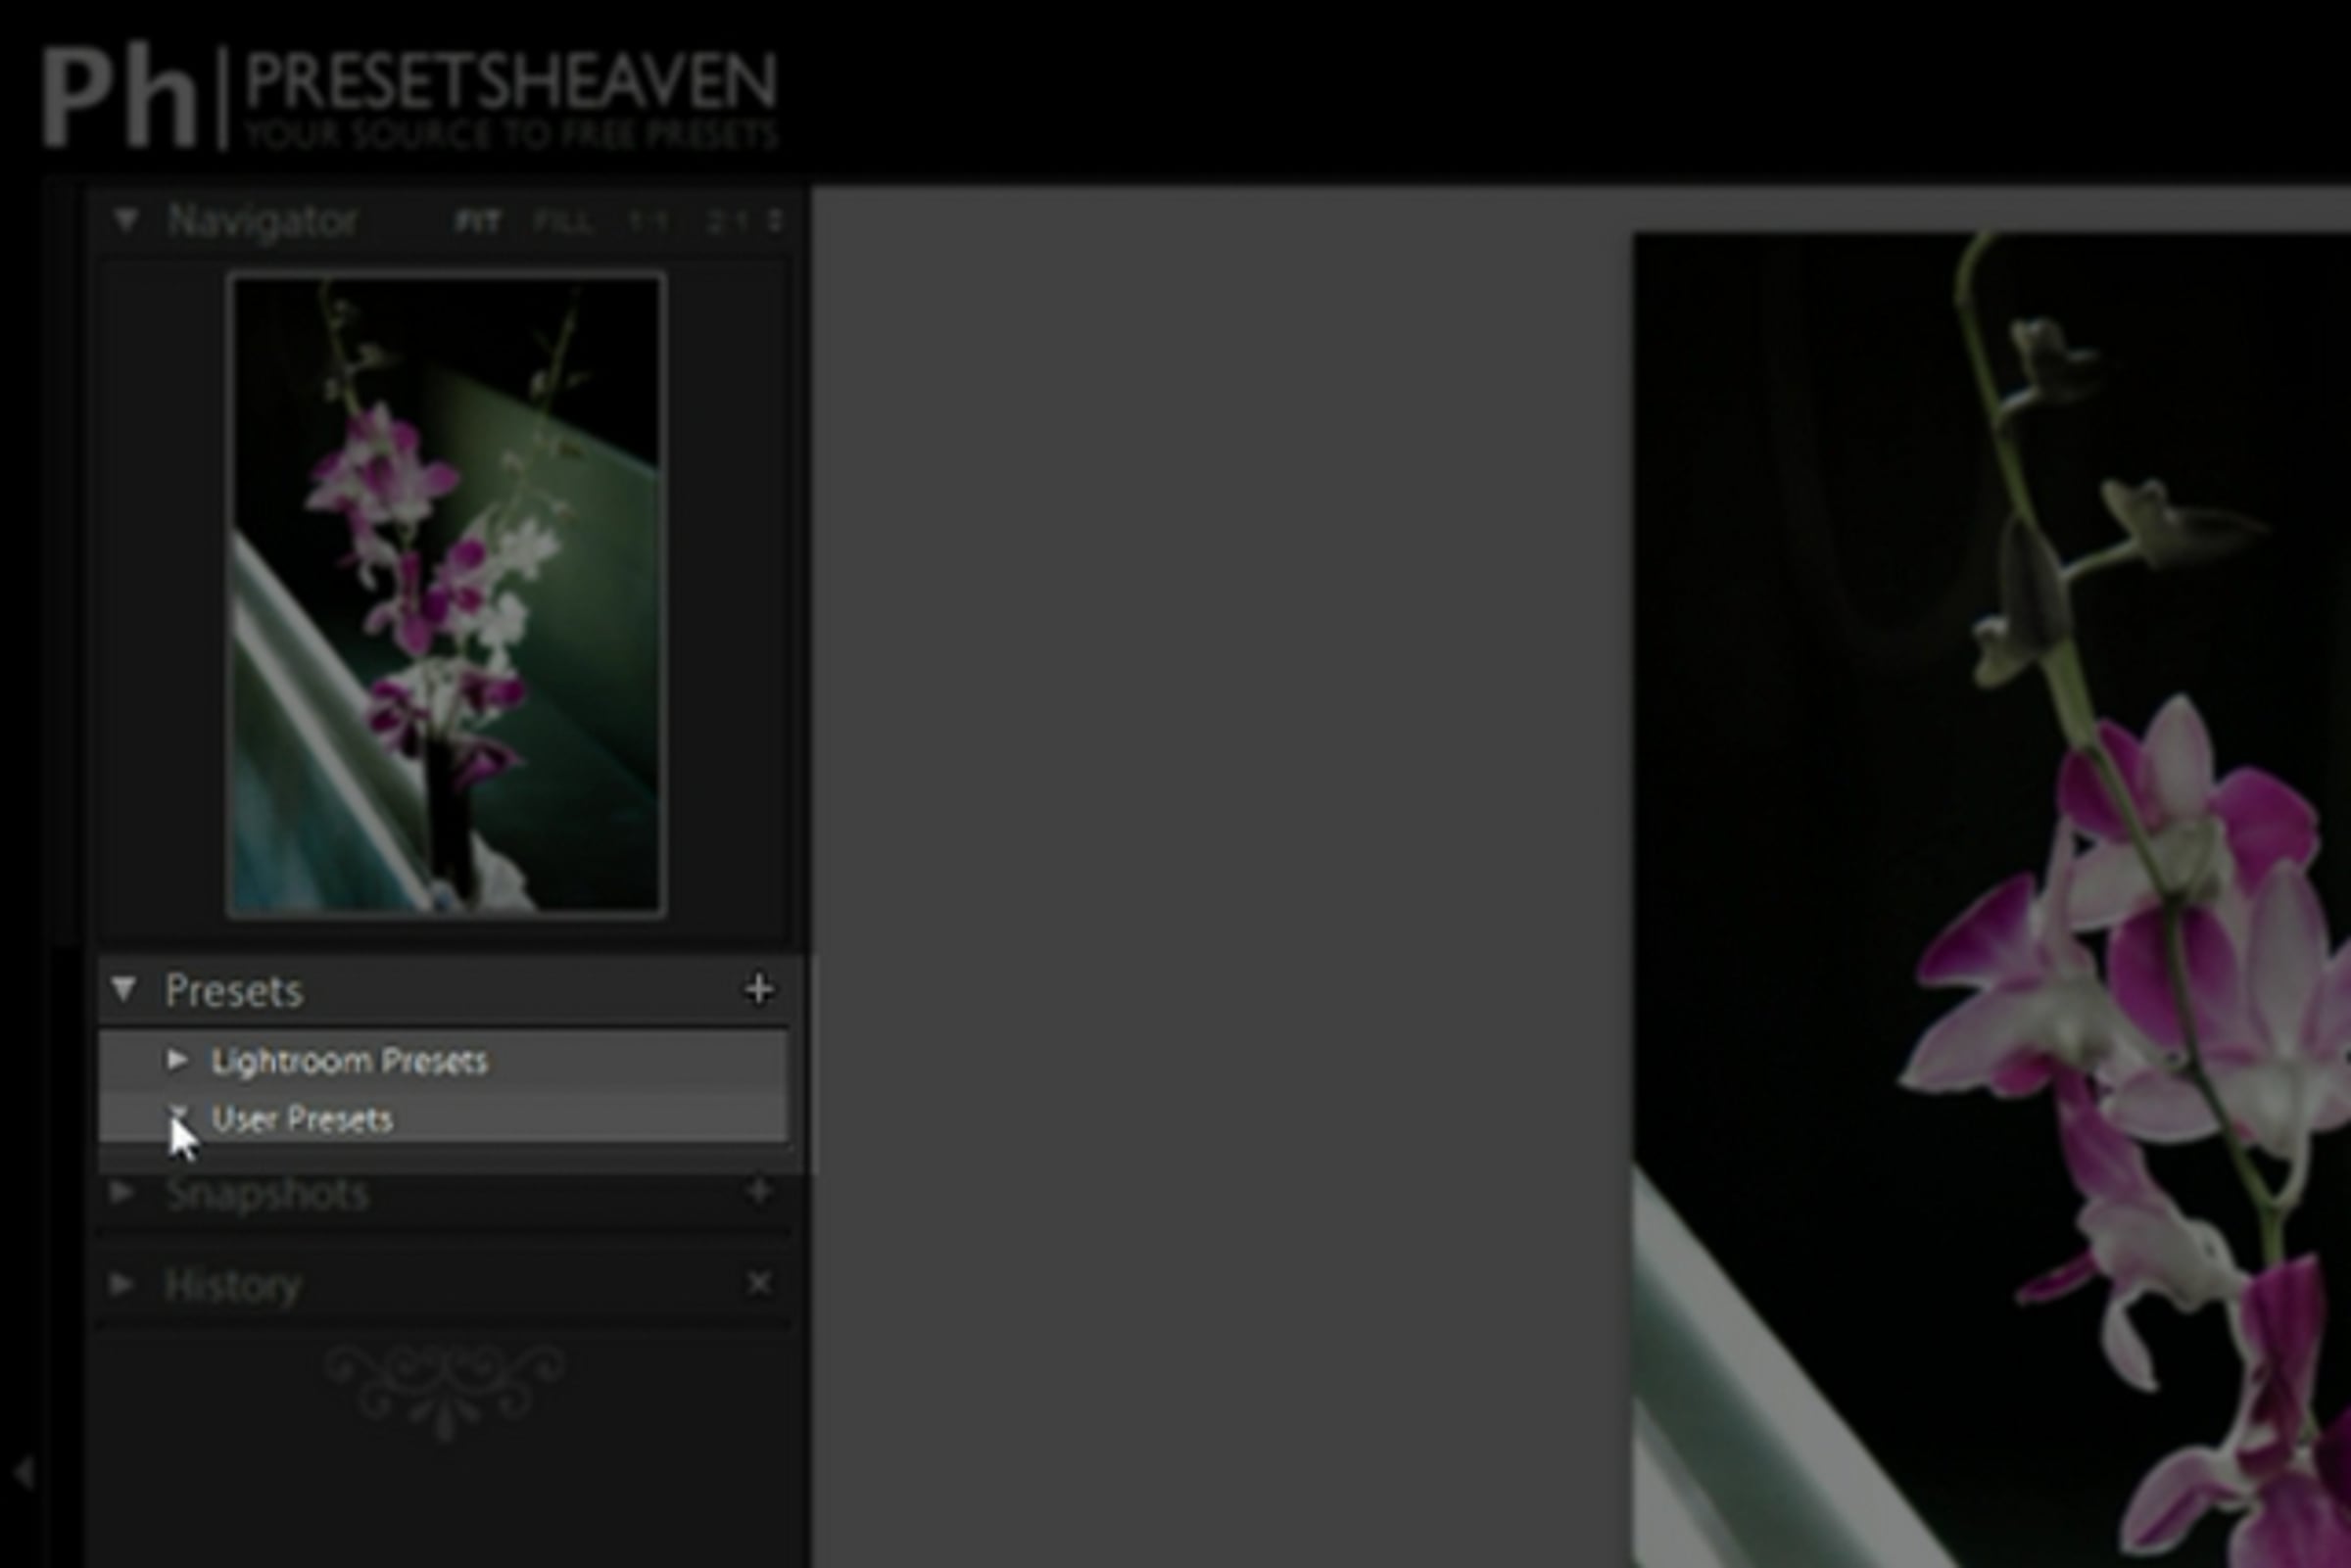Click the Presets panel title
Viewport: 2351px width, 1568px height.
coord(234,990)
